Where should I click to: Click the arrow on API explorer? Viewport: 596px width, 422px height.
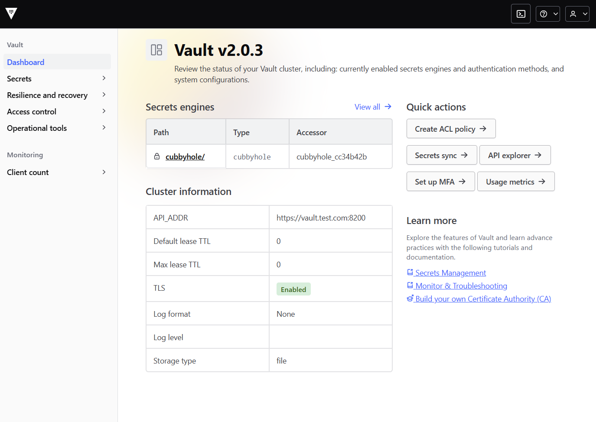pos(538,155)
